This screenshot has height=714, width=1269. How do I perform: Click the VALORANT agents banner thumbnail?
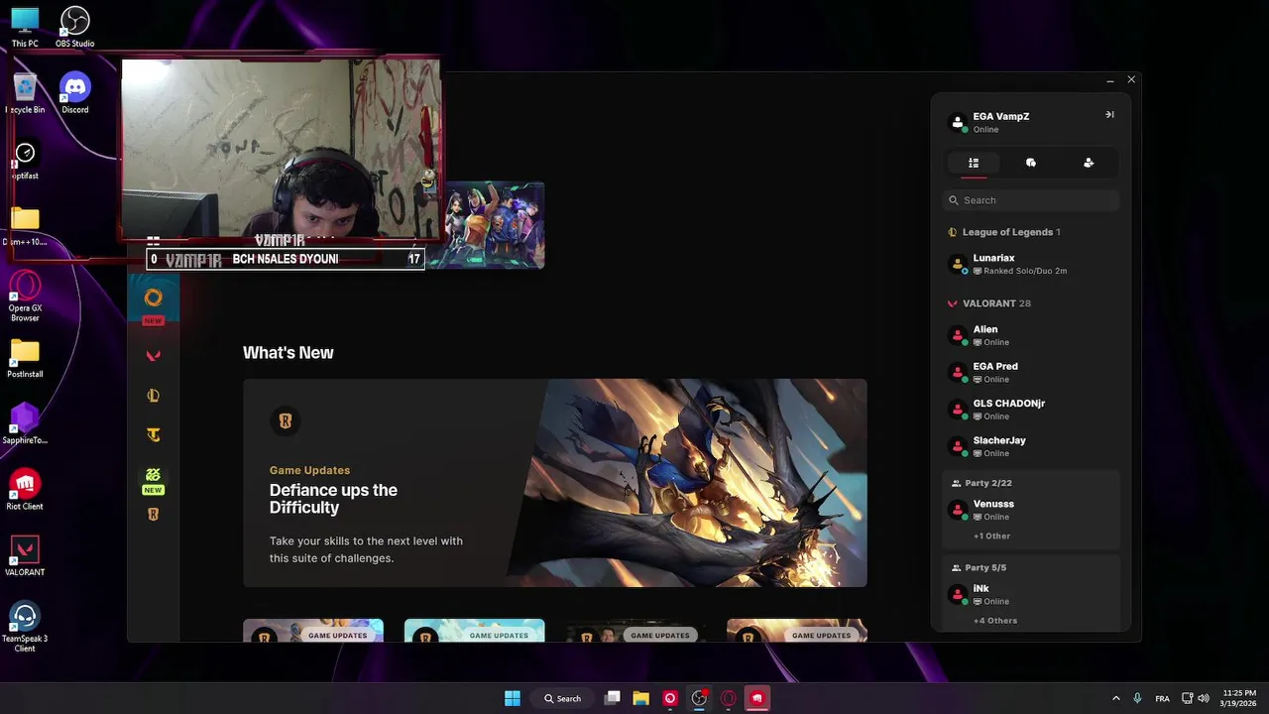[493, 224]
